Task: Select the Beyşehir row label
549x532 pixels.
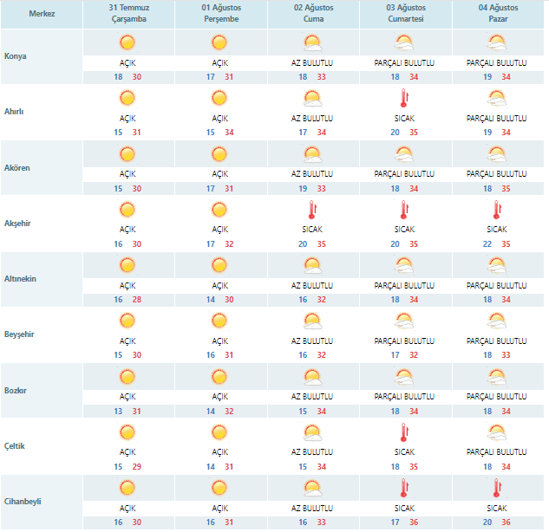Action: (x=21, y=334)
